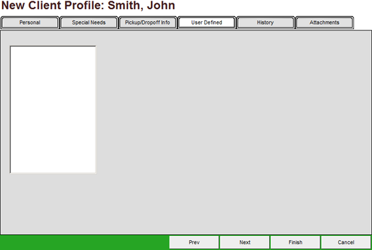The width and height of the screenshot is (372, 250).
Task: Click inside the empty white list box
Action: point(53,109)
